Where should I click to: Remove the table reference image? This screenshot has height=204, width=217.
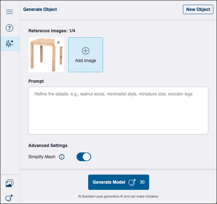58,42
